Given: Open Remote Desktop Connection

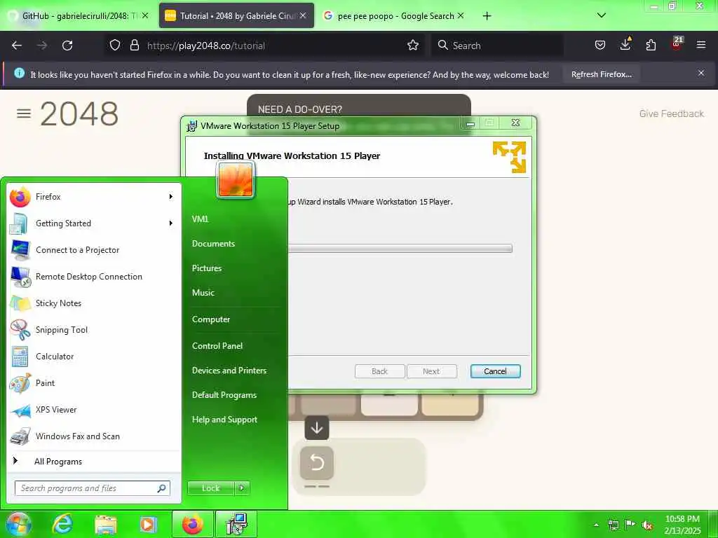Looking at the screenshot, I should pyautogui.click(x=95, y=277).
